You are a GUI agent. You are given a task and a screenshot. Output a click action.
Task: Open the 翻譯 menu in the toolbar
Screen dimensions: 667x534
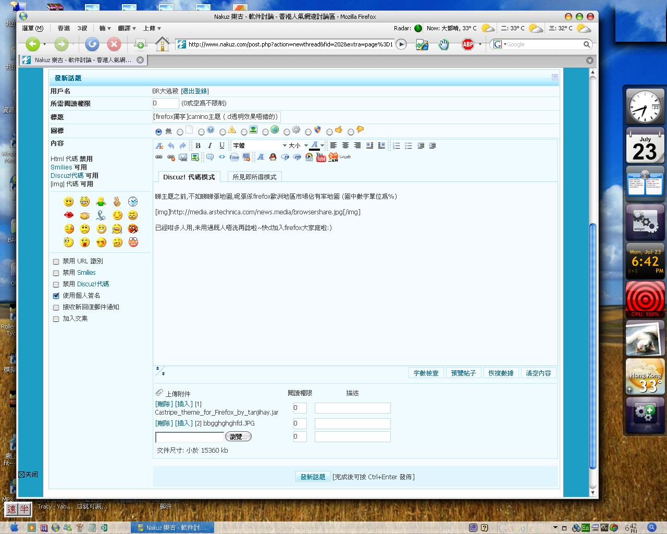point(127,28)
